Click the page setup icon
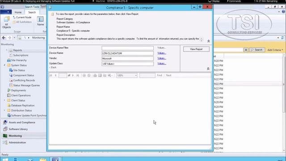This screenshot has width=286, height=161. (105, 76)
